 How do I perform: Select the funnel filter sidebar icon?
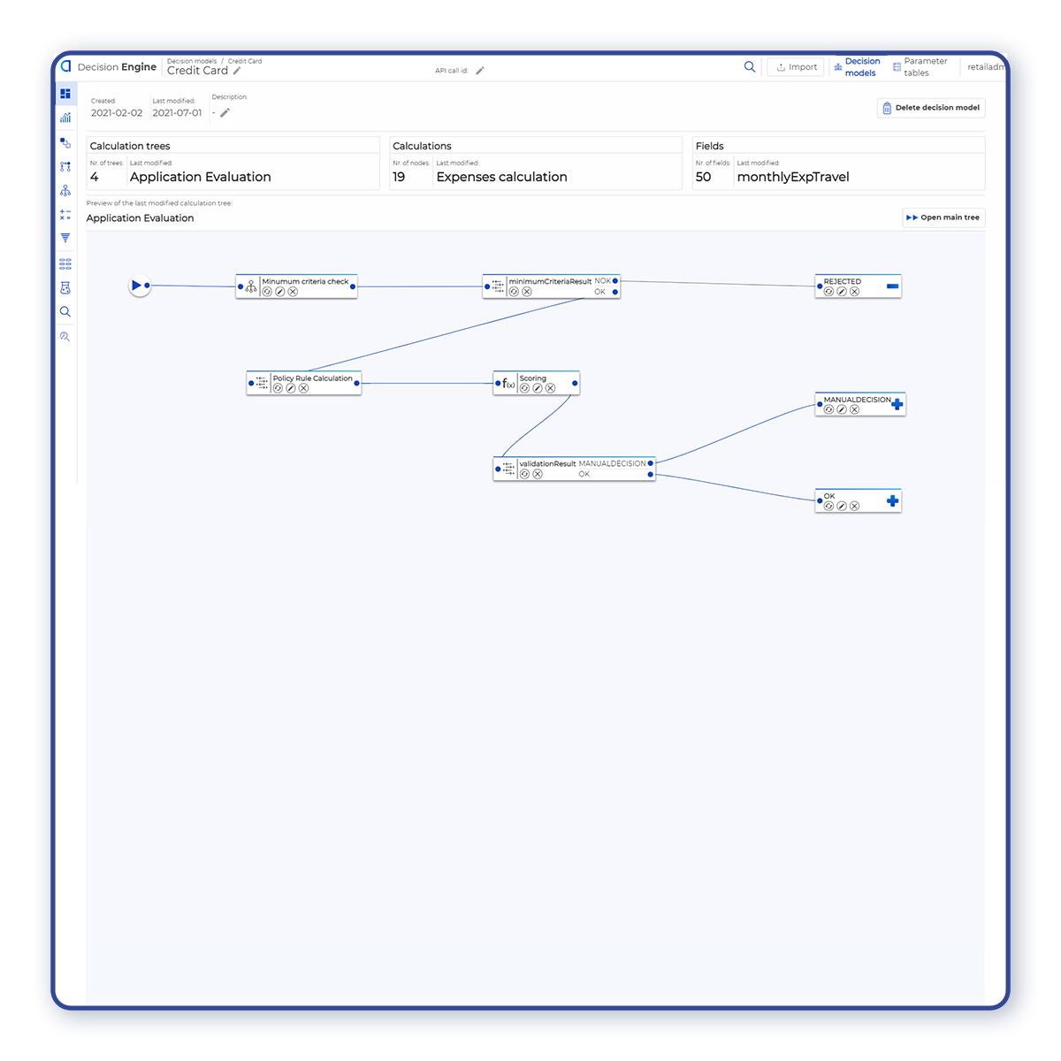pos(65,238)
